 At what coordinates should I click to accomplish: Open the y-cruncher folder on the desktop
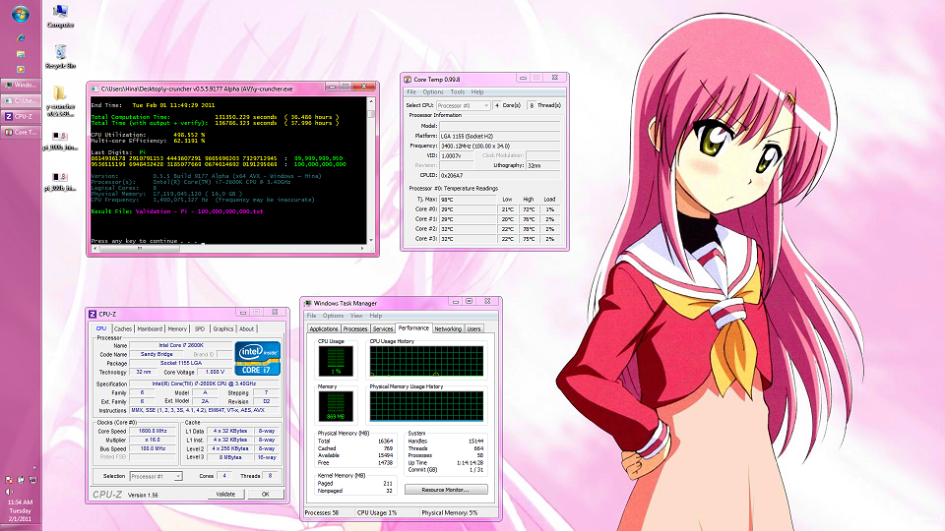click(x=60, y=95)
